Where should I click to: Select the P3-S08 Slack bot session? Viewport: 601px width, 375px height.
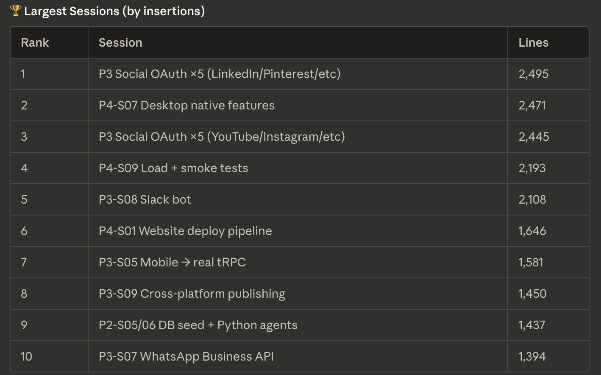(x=145, y=199)
